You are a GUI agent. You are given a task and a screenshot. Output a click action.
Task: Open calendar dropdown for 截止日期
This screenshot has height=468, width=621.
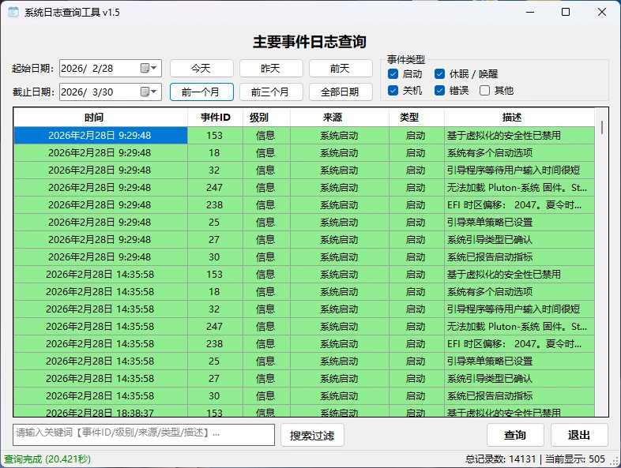[x=149, y=92]
